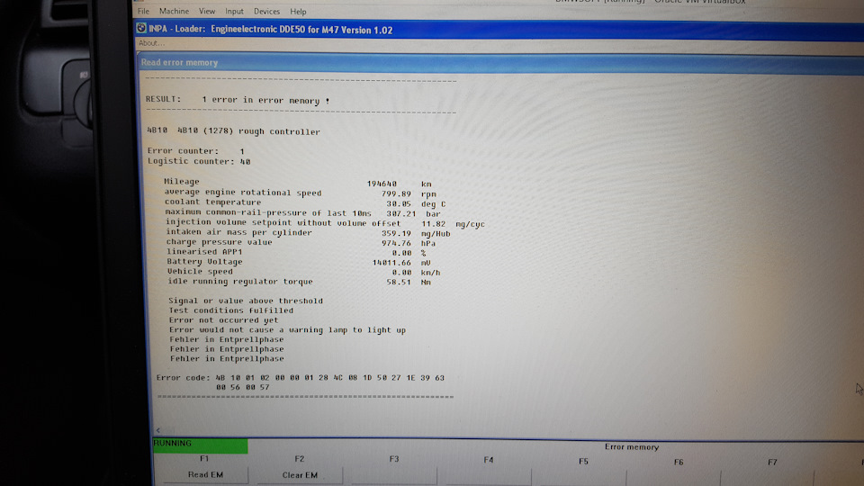The height and width of the screenshot is (486, 864).
Task: Open the View menu
Action: [207, 11]
